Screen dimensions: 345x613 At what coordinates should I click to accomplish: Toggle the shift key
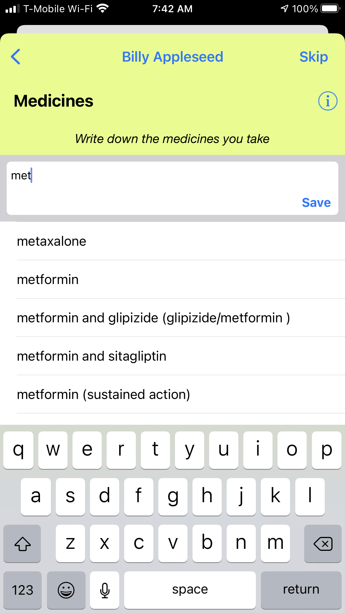click(x=22, y=543)
